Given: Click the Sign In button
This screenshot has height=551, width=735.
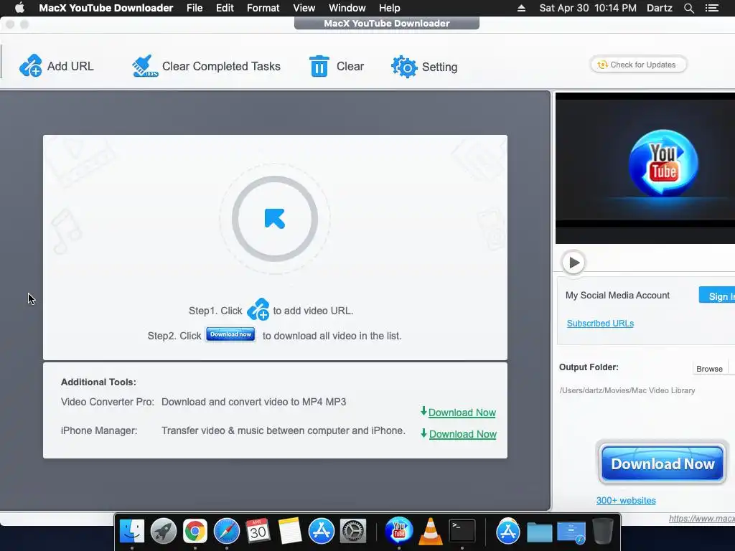Looking at the screenshot, I should tap(717, 296).
